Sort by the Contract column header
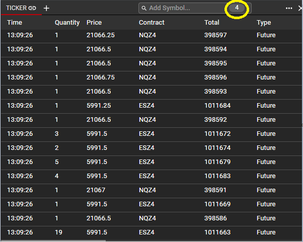Screen dimensions: 303x242 pyautogui.click(x=152, y=23)
